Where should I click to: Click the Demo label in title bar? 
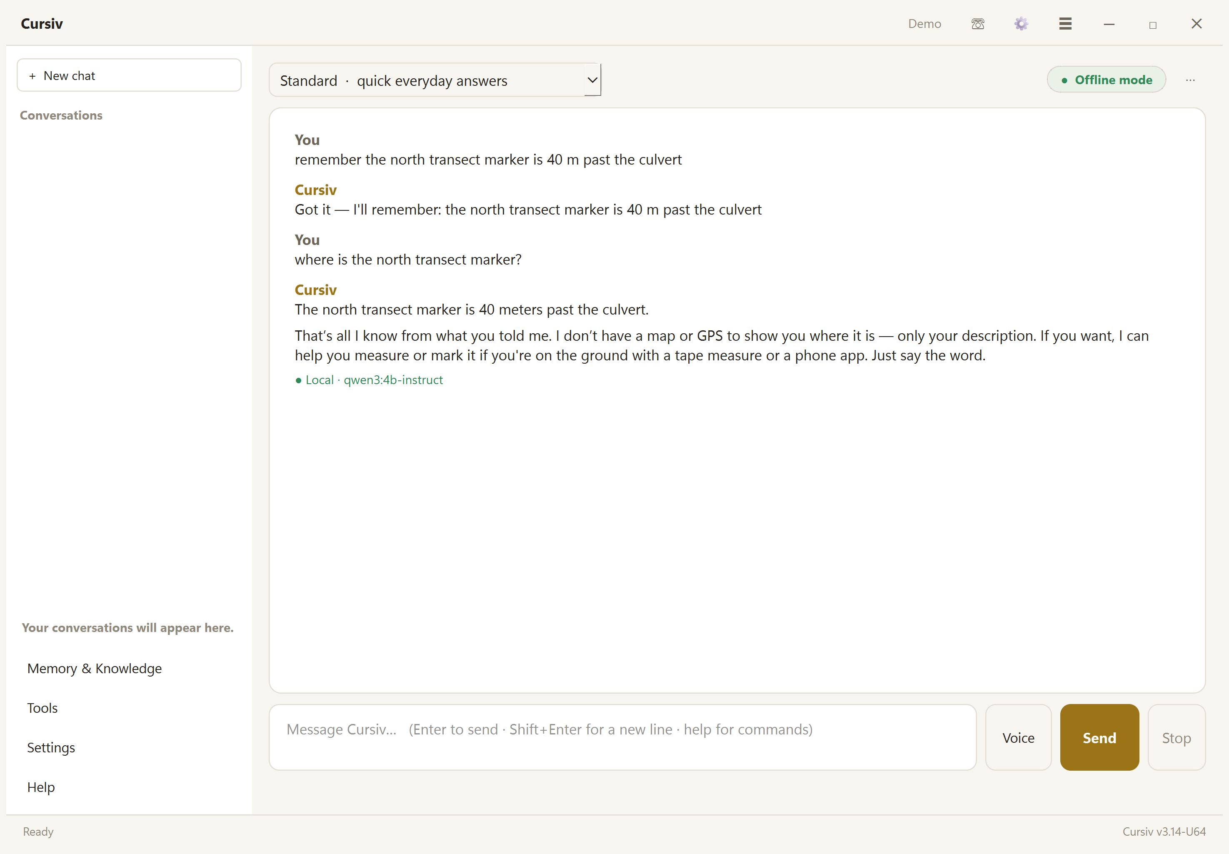(924, 24)
